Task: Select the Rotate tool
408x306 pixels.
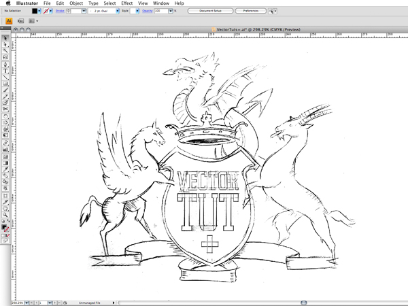Action: 5,116
